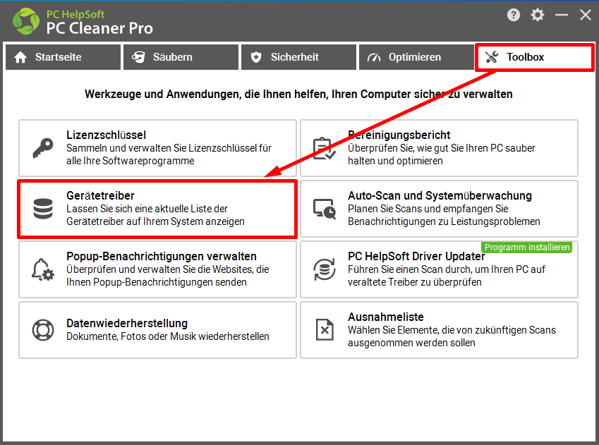The height and width of the screenshot is (445, 599).
Task: Click 'Wählen Sie Elemente, die von' description
Action: 452,336
